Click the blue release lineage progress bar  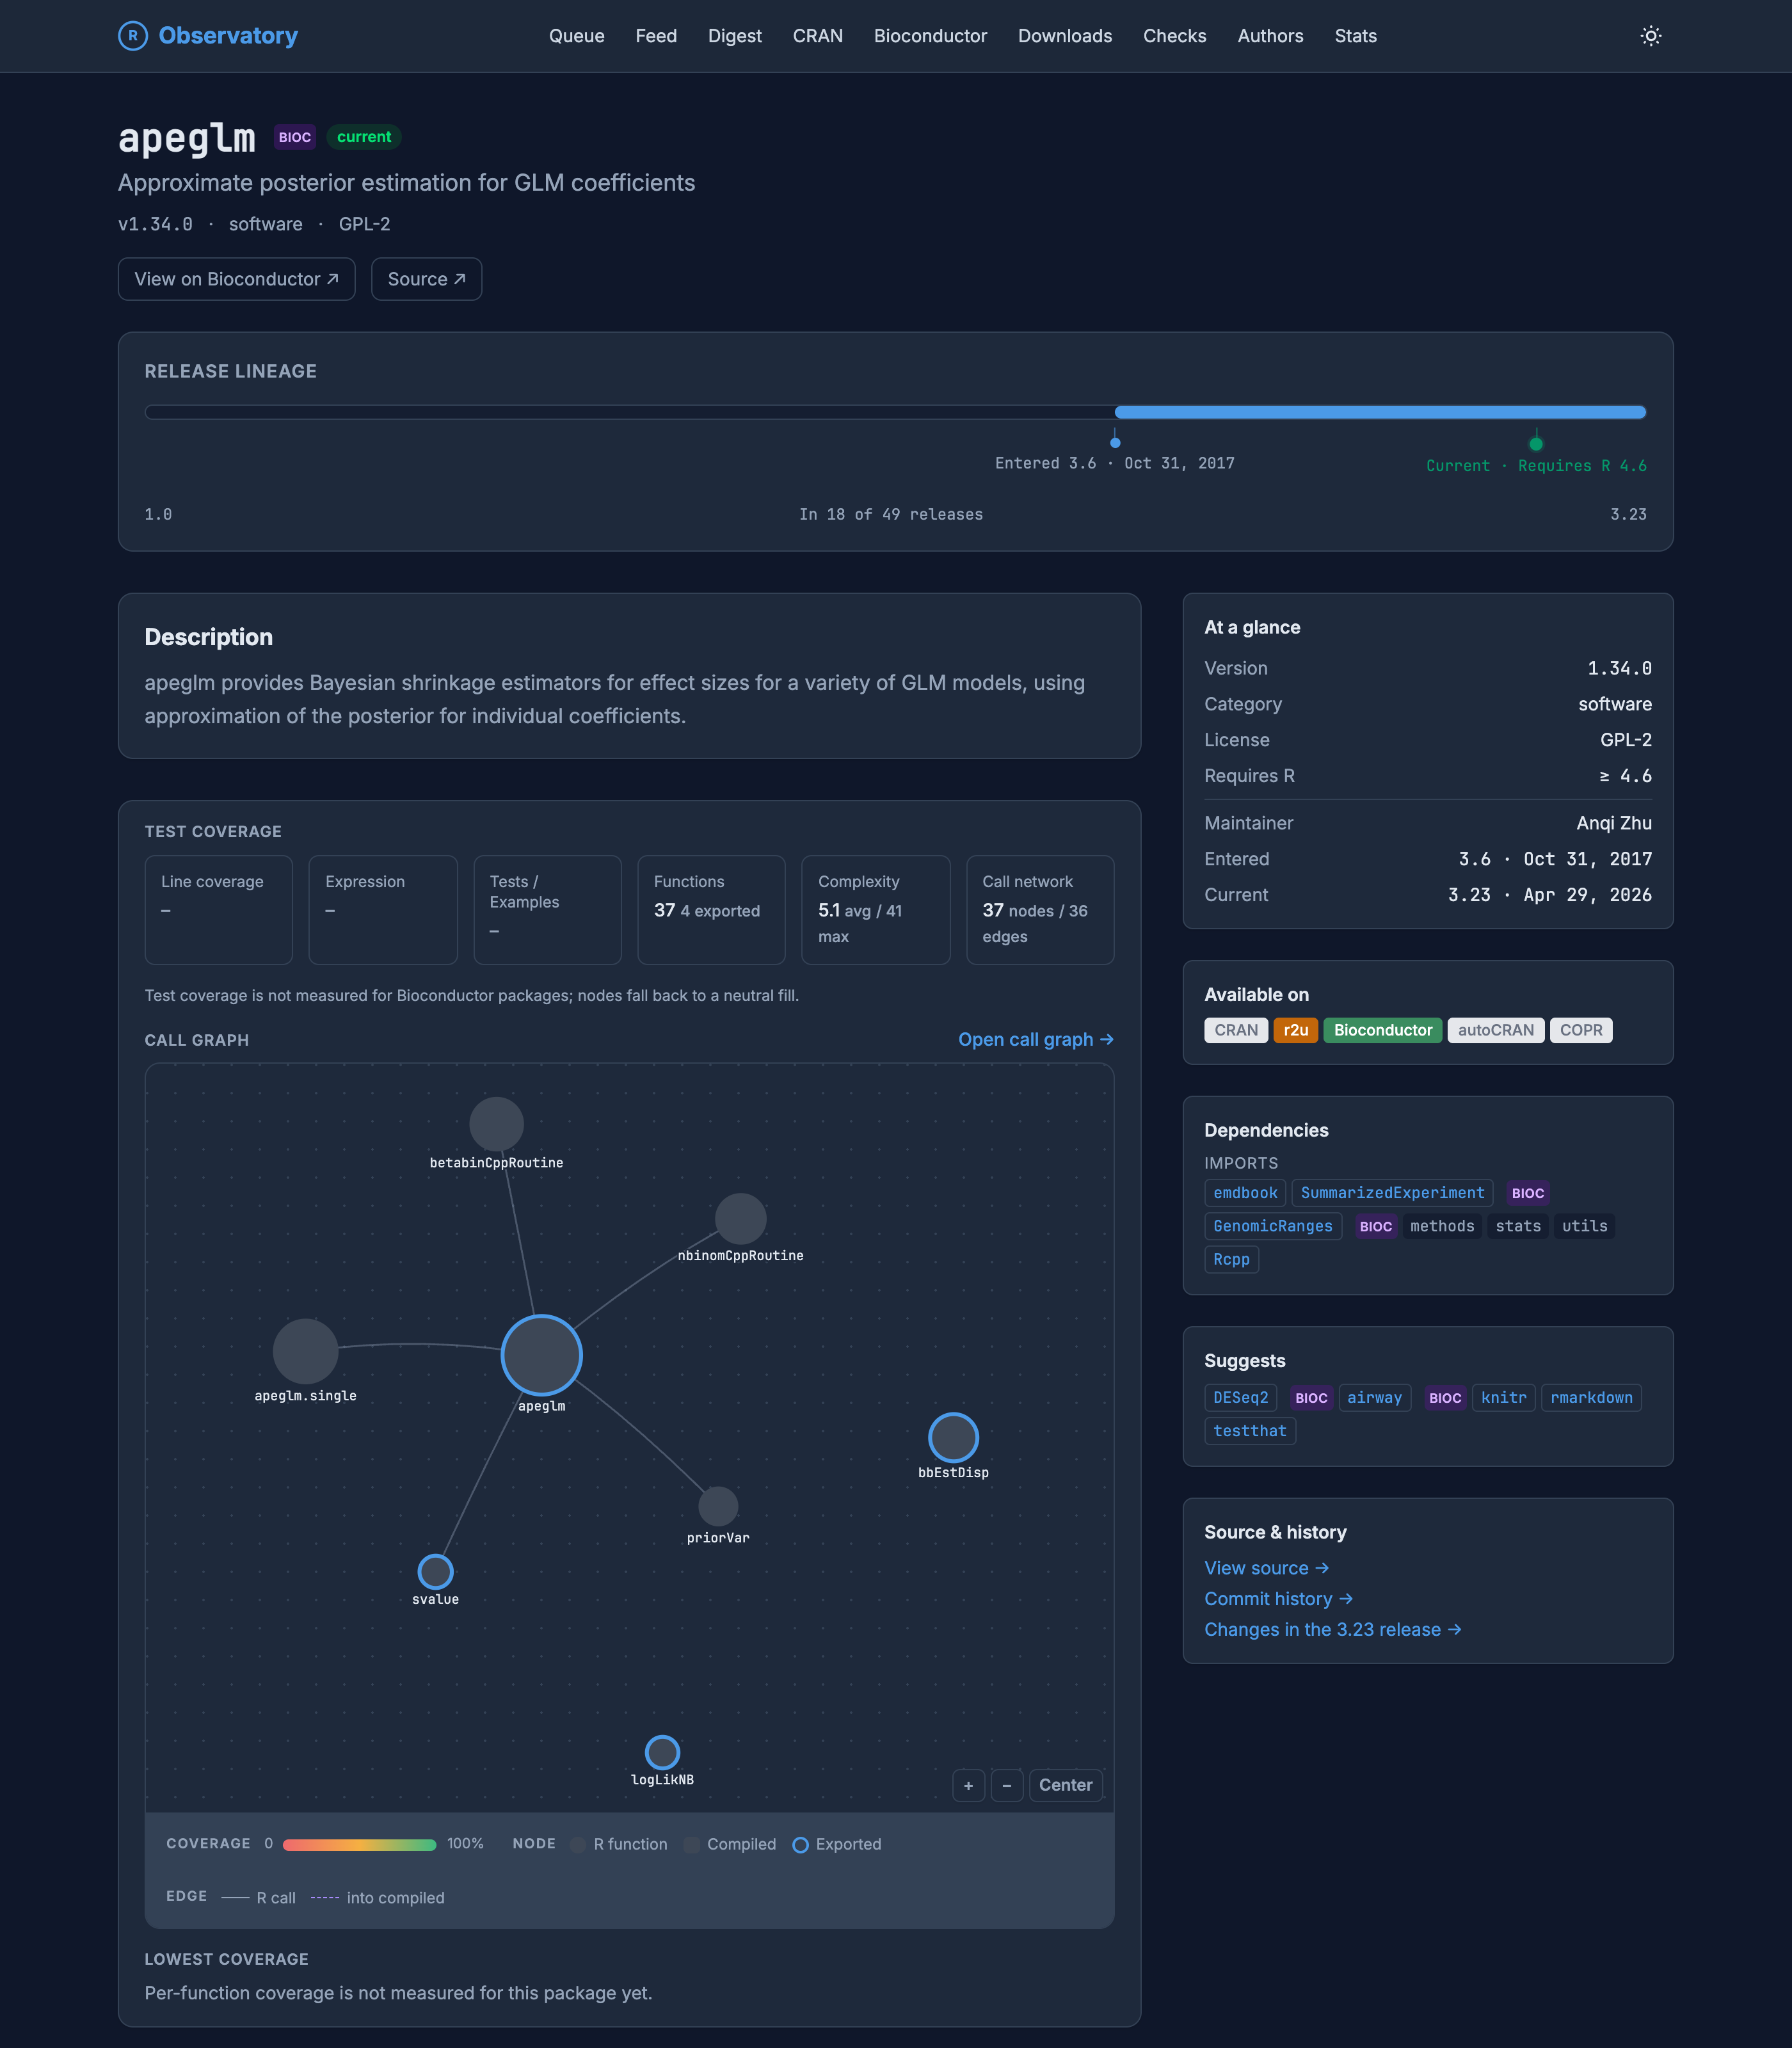click(1379, 412)
